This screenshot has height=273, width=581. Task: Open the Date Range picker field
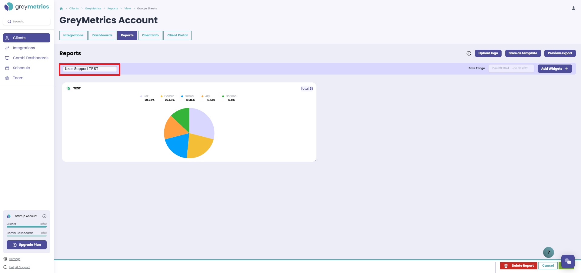coord(511,68)
